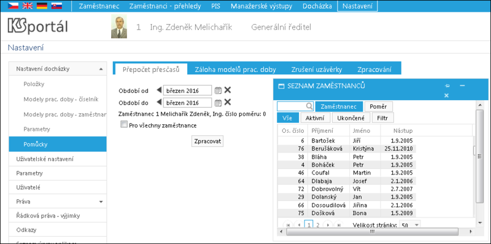Open Manažerské výstupy menu
This screenshot has height=244, width=491.
(261, 6)
